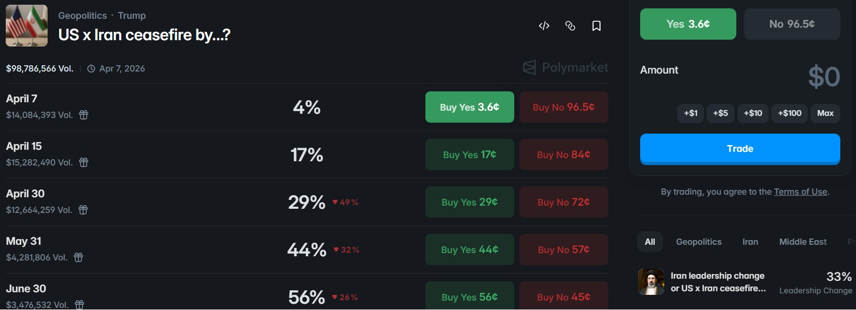Open Iran leadership change market thumbnail

(651, 282)
